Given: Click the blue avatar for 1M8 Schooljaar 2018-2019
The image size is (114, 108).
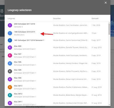Looking at the screenshot, I should tap(10, 33).
